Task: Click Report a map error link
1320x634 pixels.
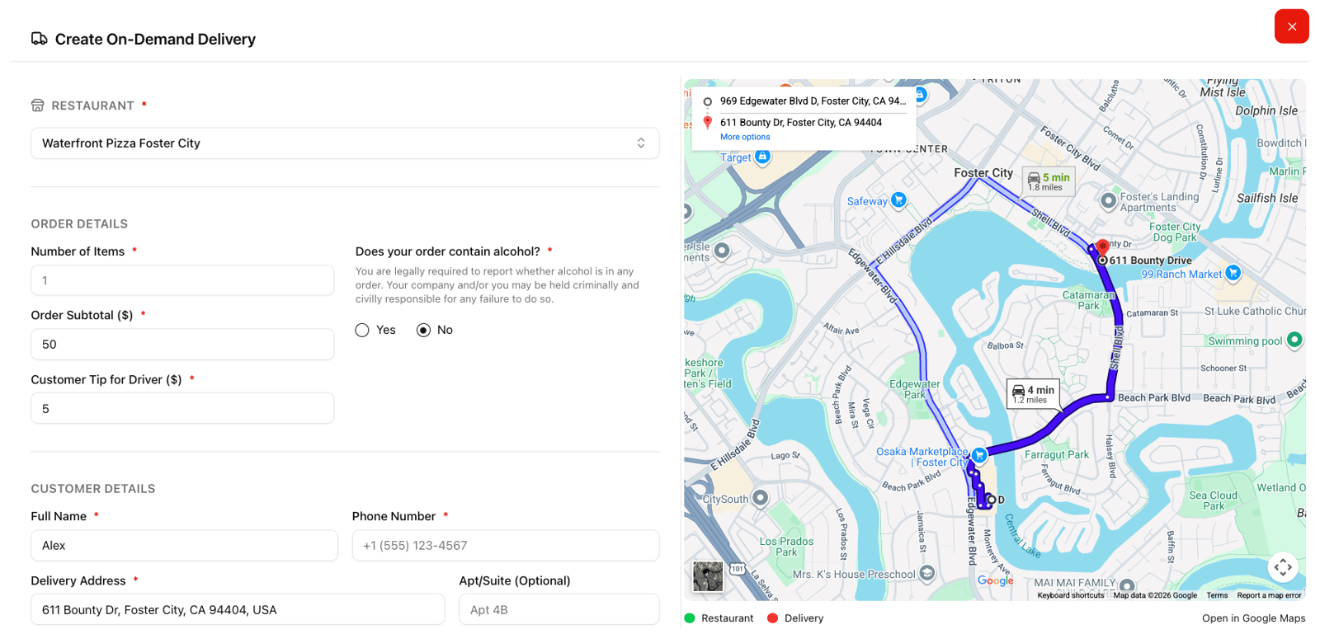Action: click(x=1269, y=595)
